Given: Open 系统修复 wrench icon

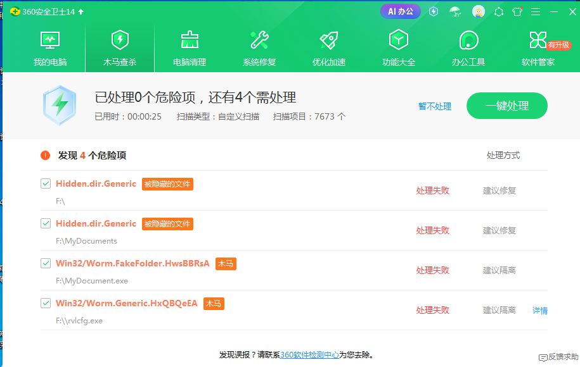Looking at the screenshot, I should (259, 40).
